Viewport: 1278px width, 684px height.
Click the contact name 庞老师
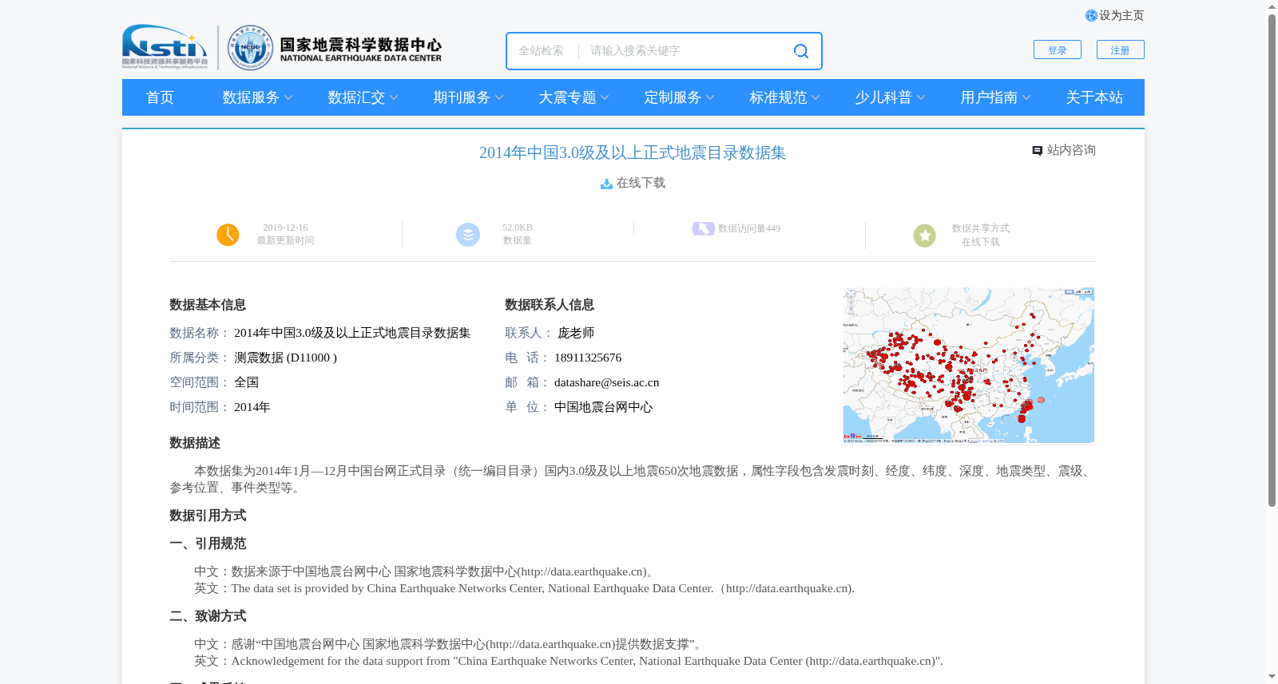coord(576,334)
